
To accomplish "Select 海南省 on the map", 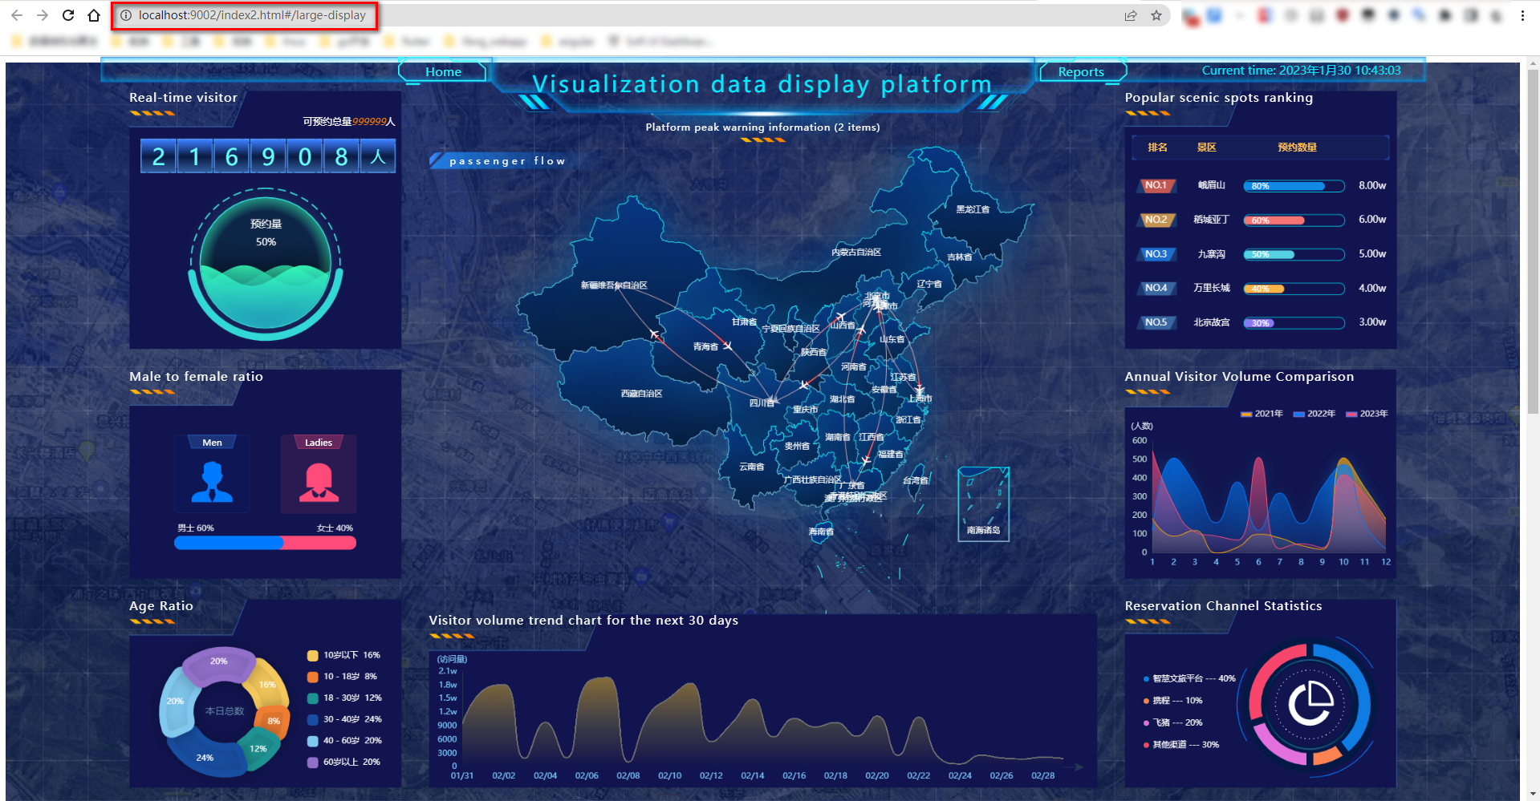I will (821, 532).
